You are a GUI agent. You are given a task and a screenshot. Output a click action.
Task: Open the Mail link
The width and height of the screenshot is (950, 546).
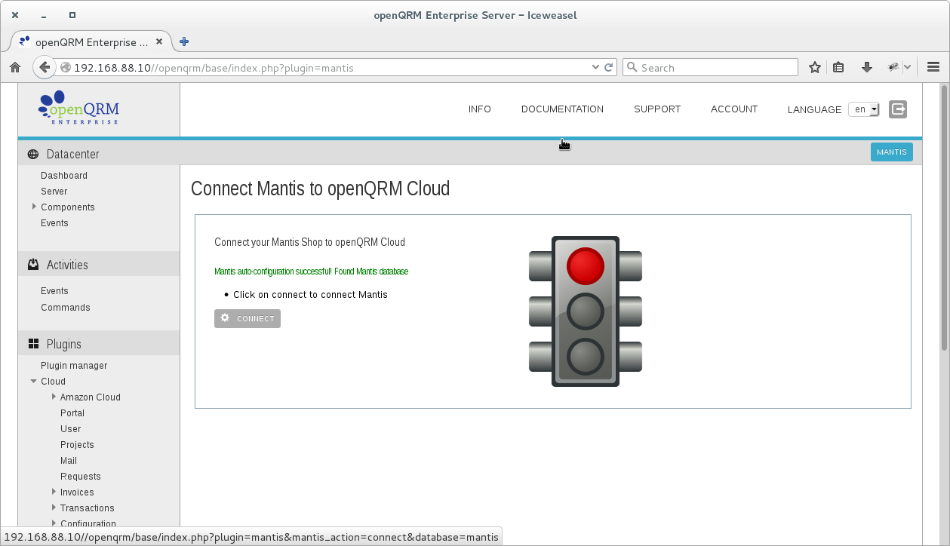coord(69,461)
